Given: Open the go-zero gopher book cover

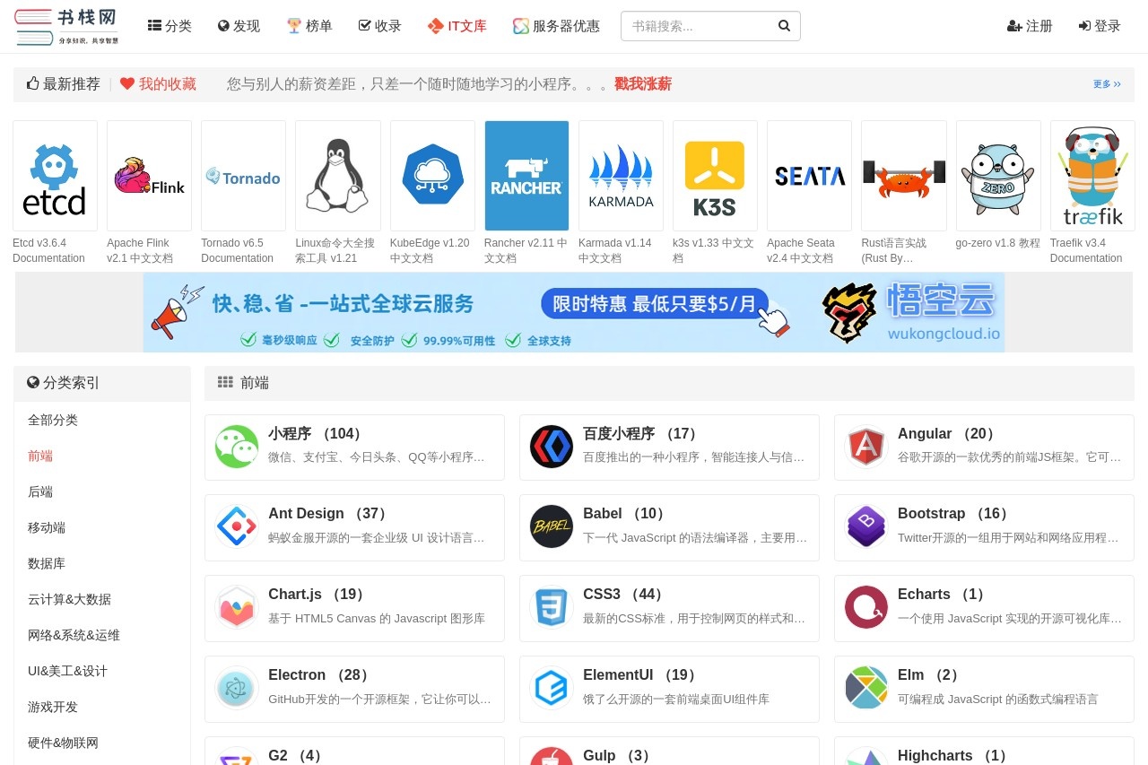Looking at the screenshot, I should [998, 176].
